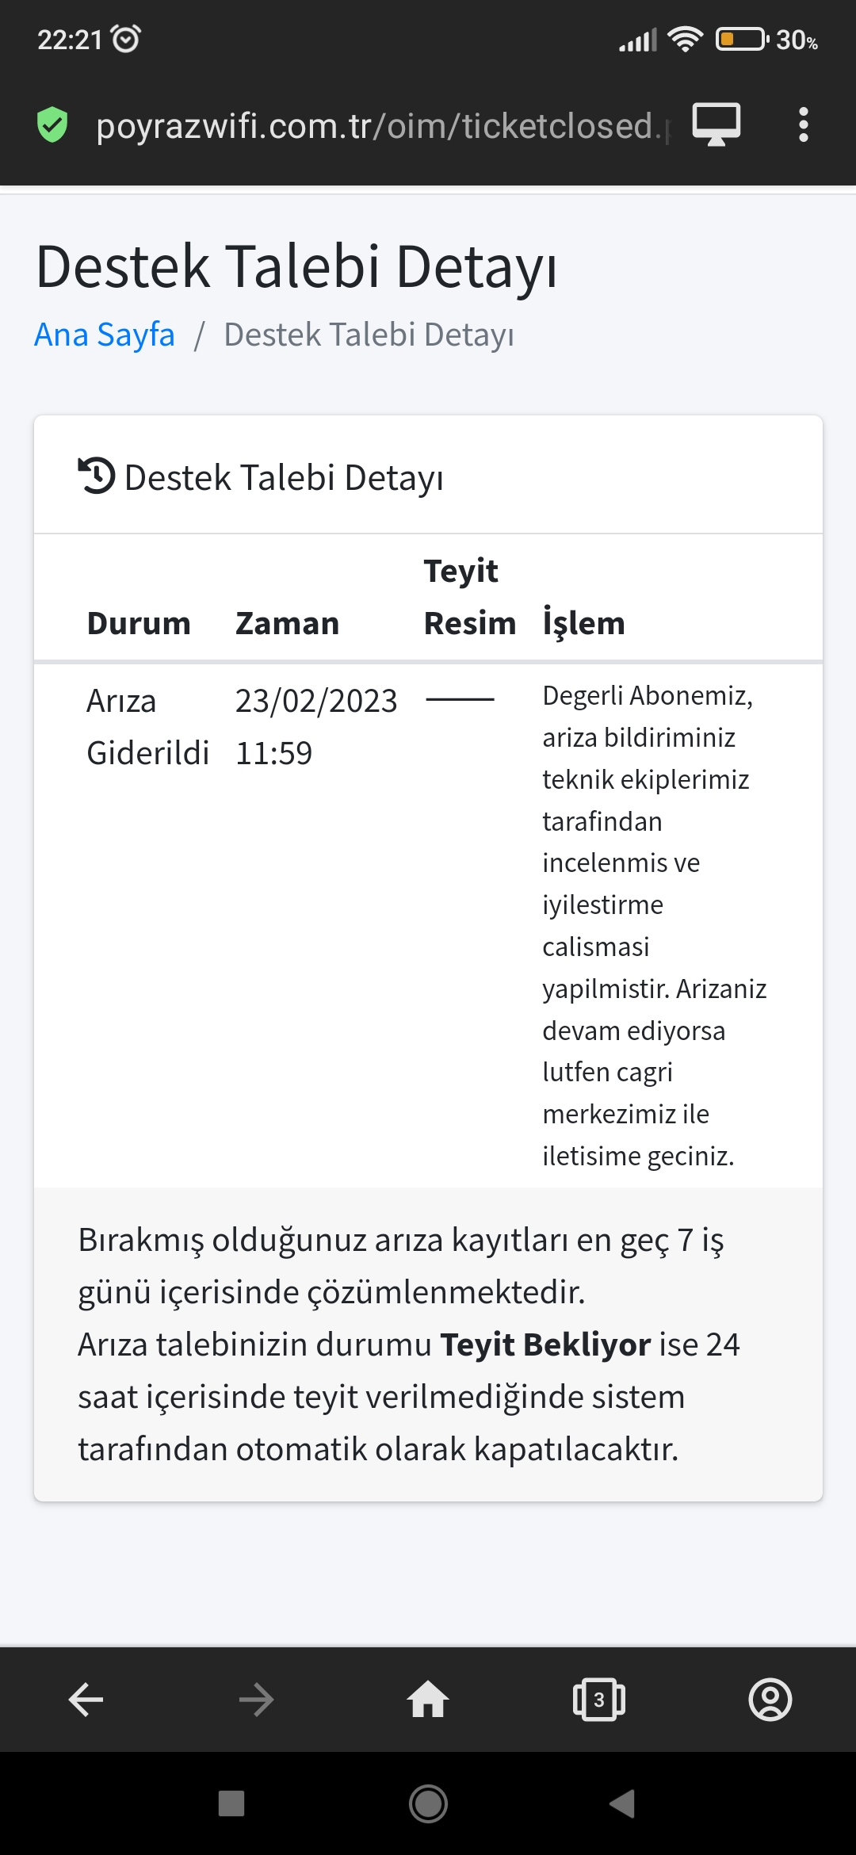Tap the green security shield icon
856x1855 pixels.
52,125
